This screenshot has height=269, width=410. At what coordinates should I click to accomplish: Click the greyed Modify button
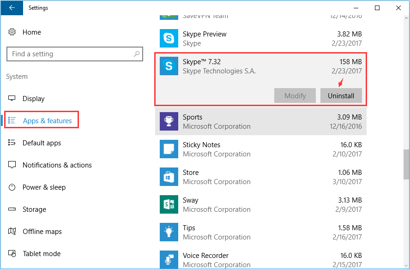pos(295,96)
